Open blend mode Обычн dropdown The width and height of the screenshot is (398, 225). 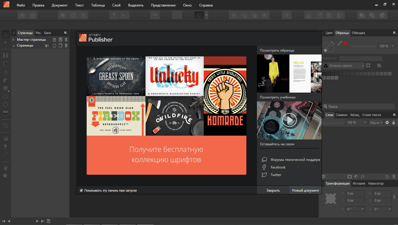pos(376,122)
